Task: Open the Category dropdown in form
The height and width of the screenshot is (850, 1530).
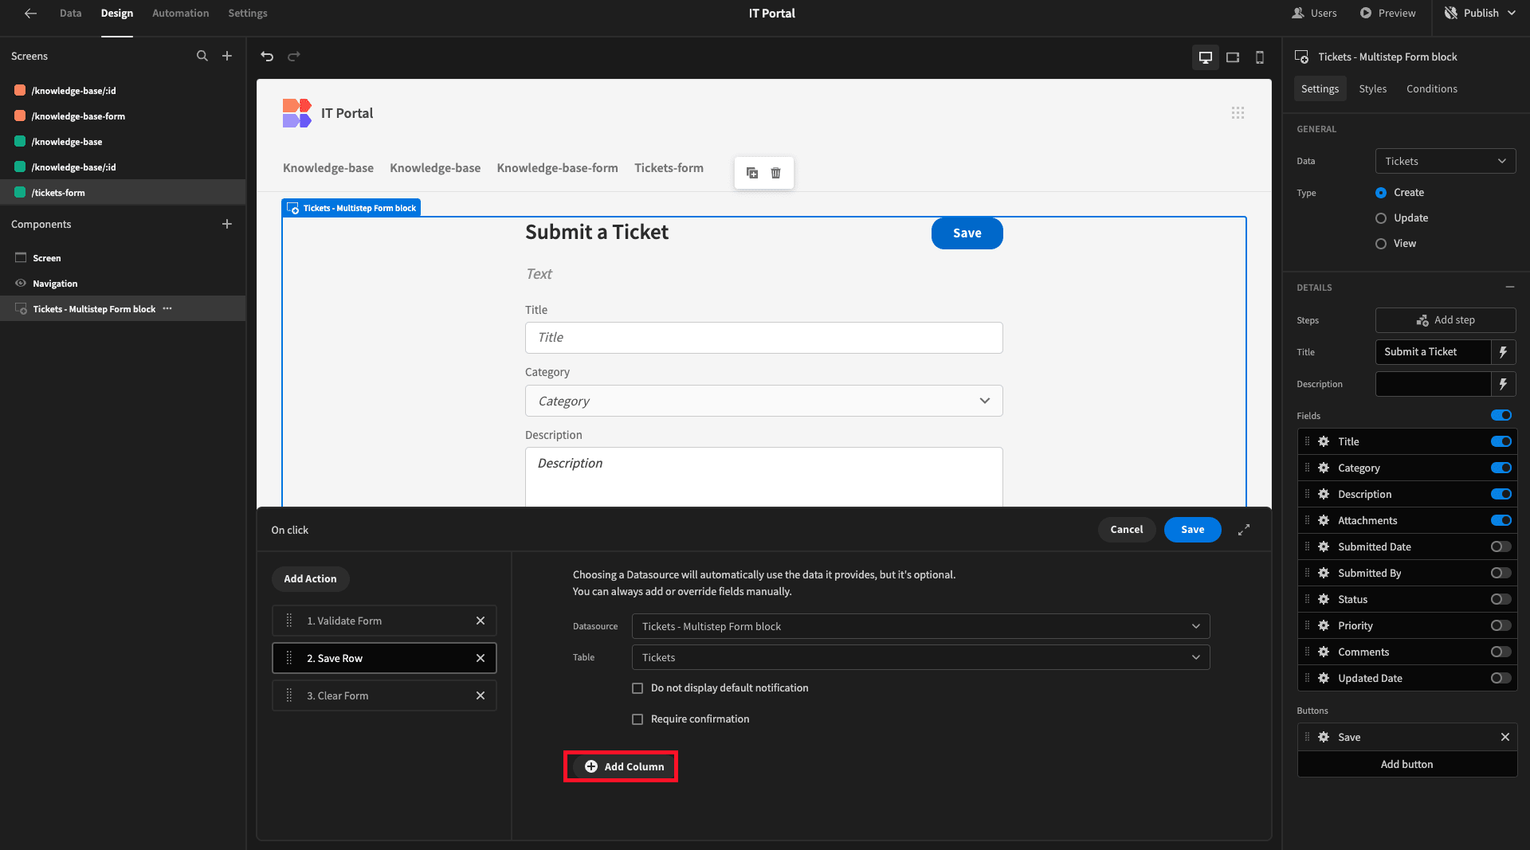Action: coord(763,401)
